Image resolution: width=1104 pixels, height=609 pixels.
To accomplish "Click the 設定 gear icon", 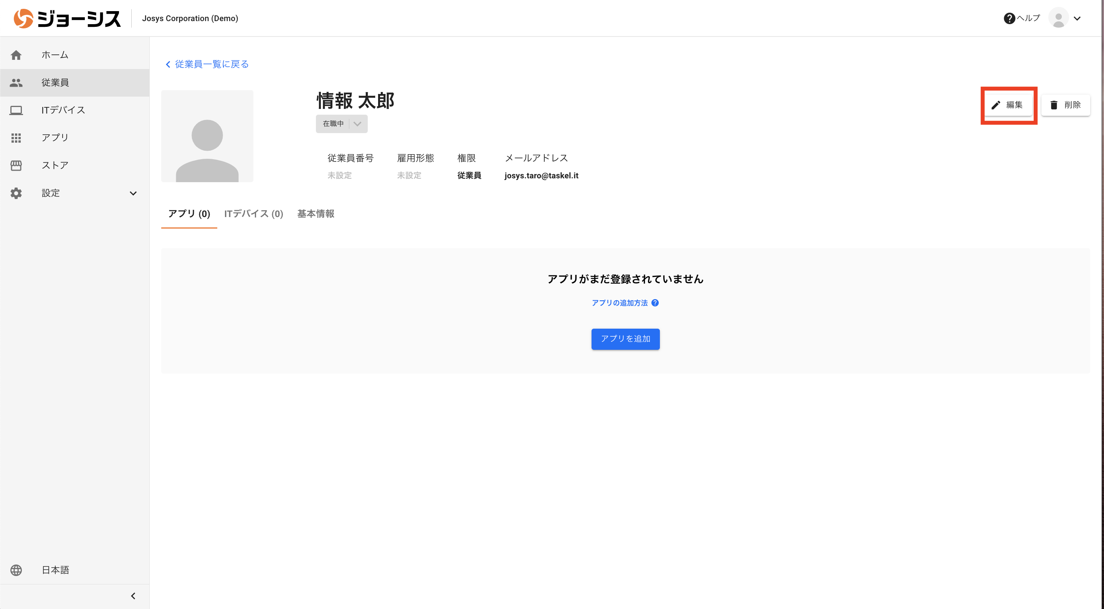I will tap(16, 193).
